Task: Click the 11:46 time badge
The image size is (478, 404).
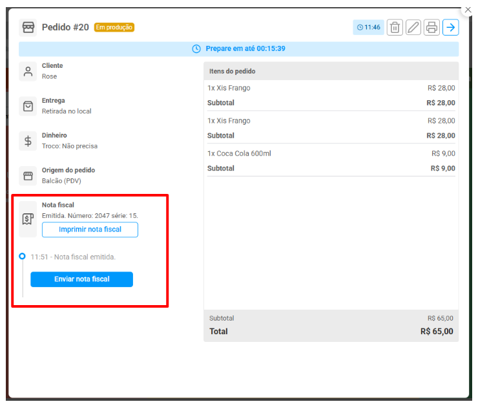Action: [x=369, y=28]
